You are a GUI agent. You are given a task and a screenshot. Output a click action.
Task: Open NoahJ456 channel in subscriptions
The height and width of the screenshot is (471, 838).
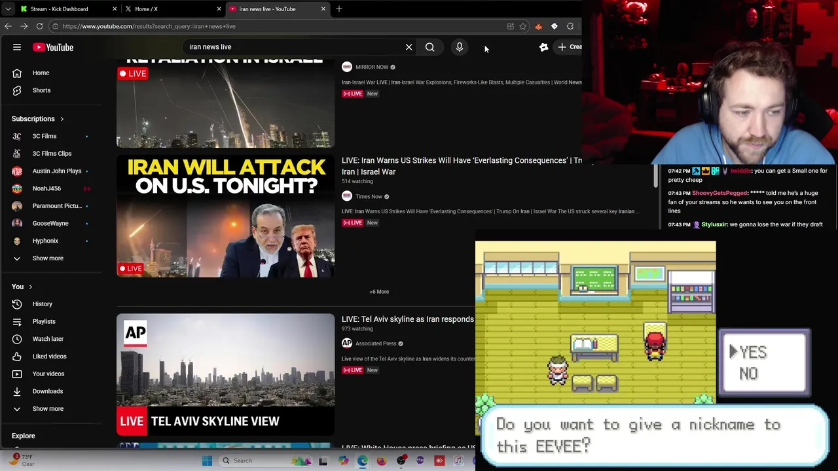point(46,188)
